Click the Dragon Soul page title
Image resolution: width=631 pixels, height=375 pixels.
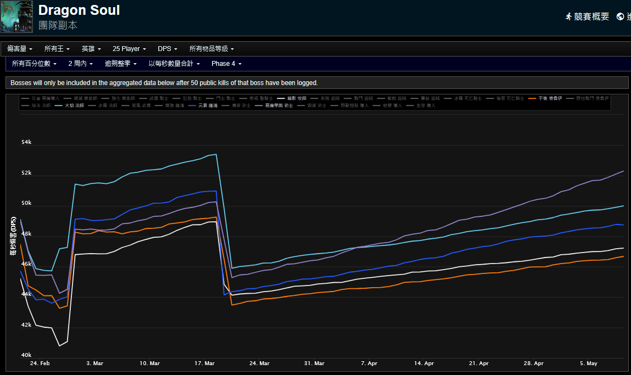pos(79,10)
